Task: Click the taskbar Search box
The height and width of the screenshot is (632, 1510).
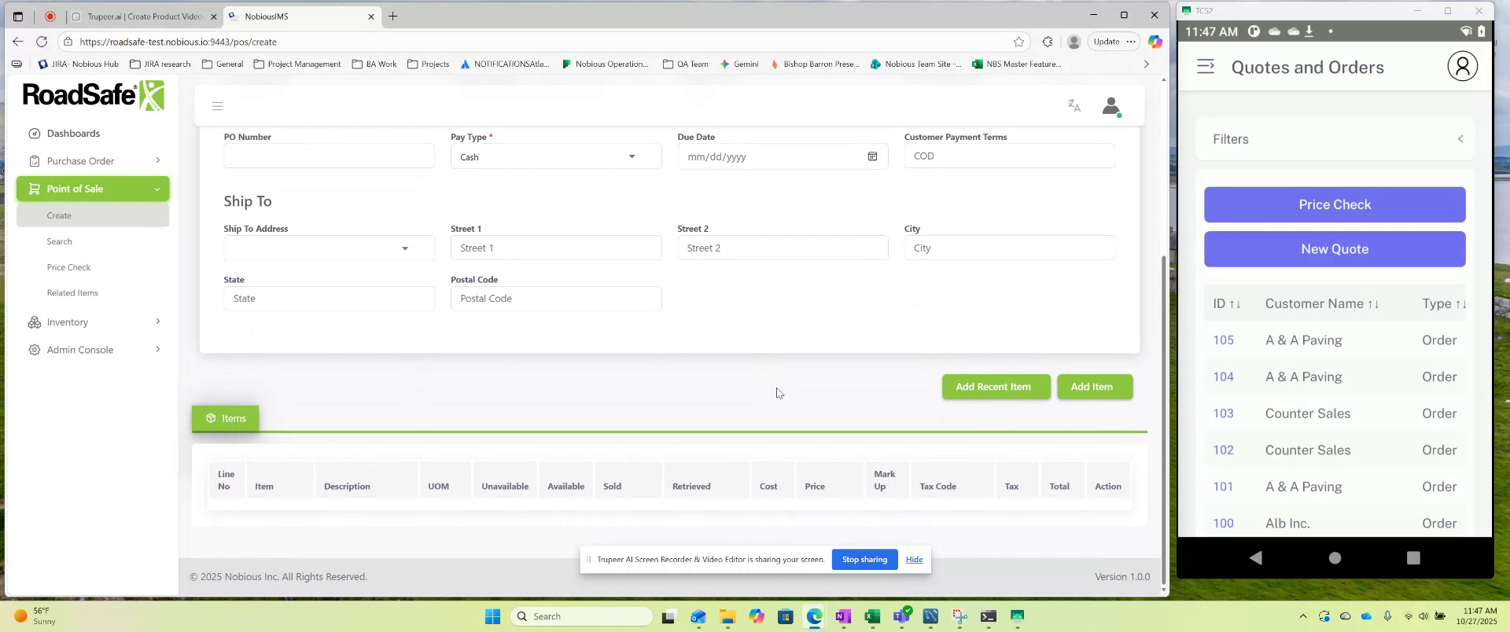Action: point(582,616)
